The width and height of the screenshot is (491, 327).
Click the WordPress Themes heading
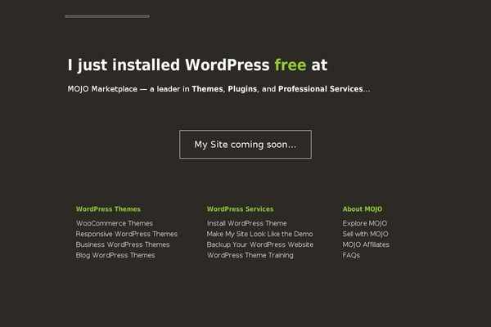[108, 209]
